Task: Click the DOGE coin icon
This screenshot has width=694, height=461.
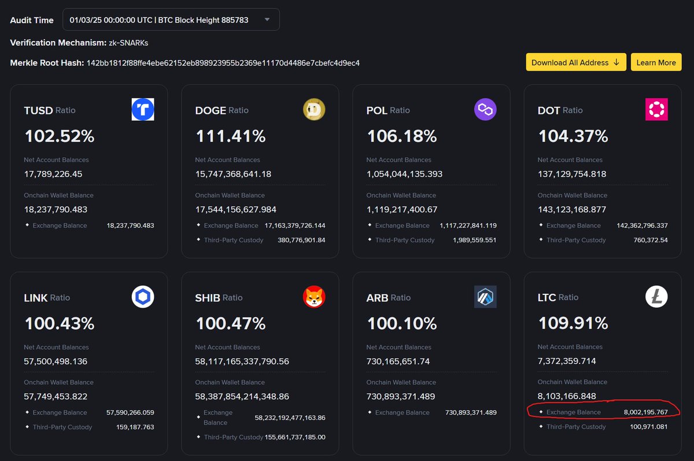Action: [314, 109]
